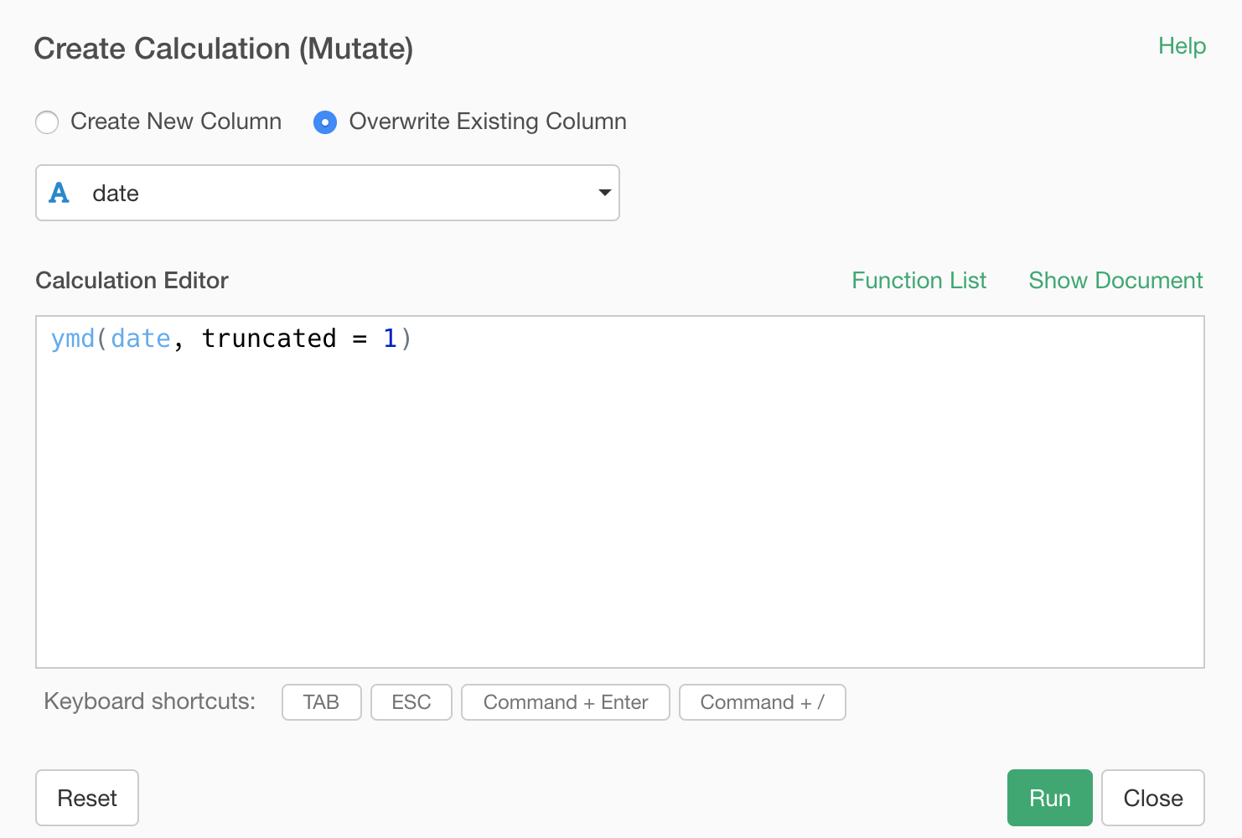The image size is (1242, 838).
Task: Click empty area of the Calculation Editor
Action: 620,520
